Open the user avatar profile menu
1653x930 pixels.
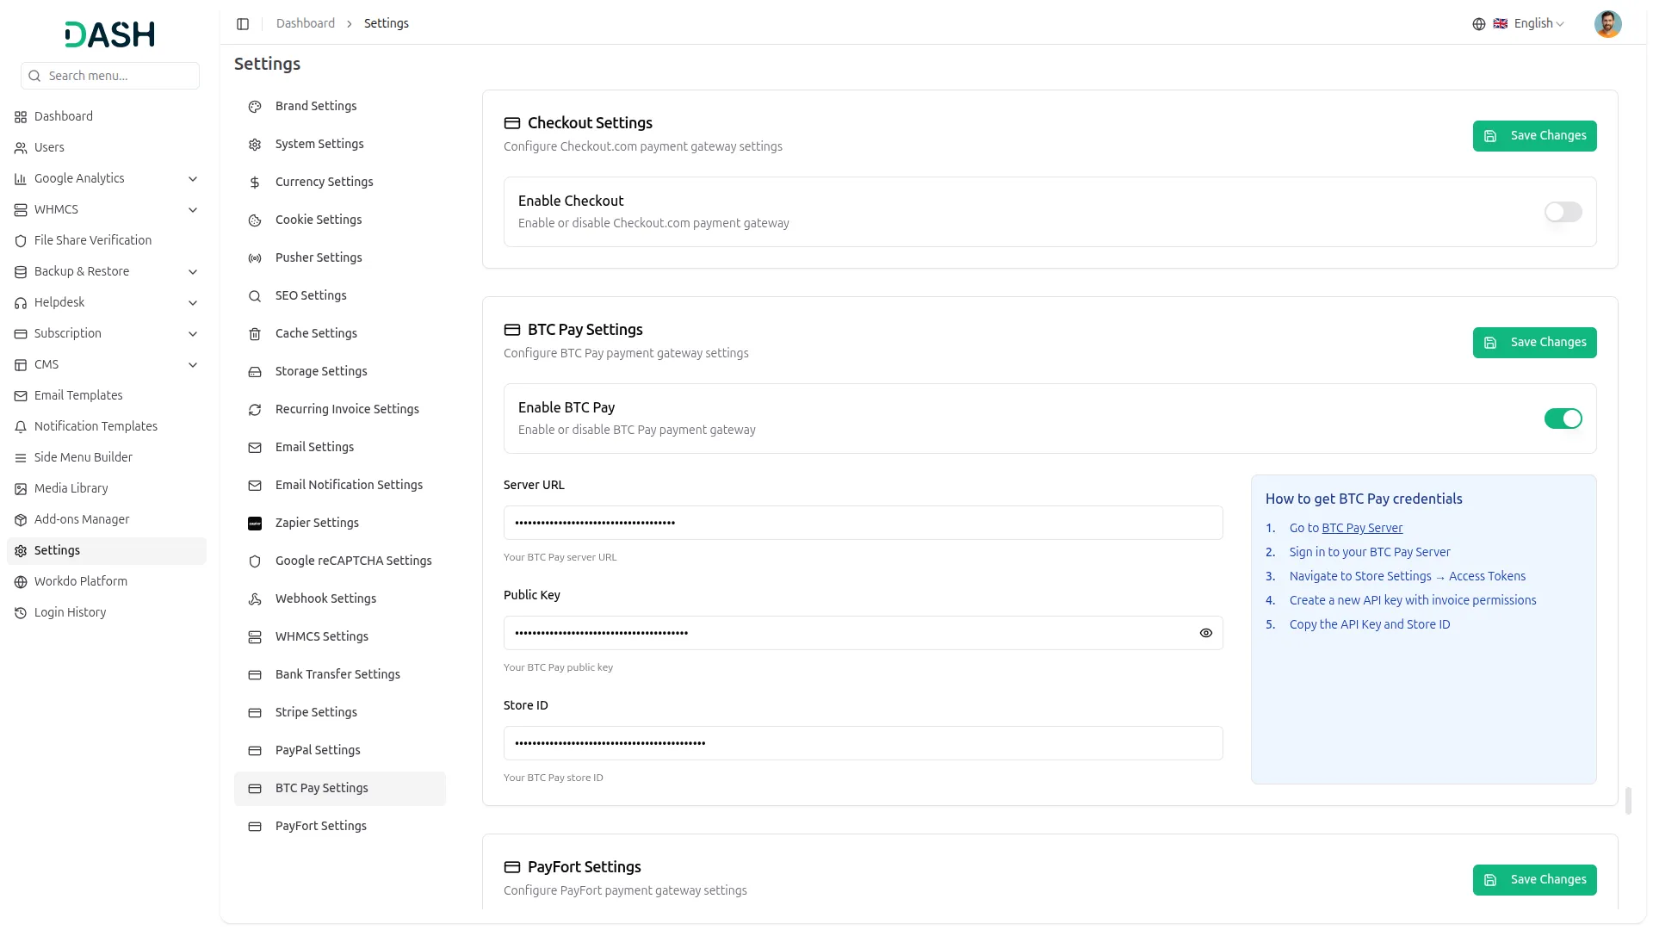point(1607,24)
